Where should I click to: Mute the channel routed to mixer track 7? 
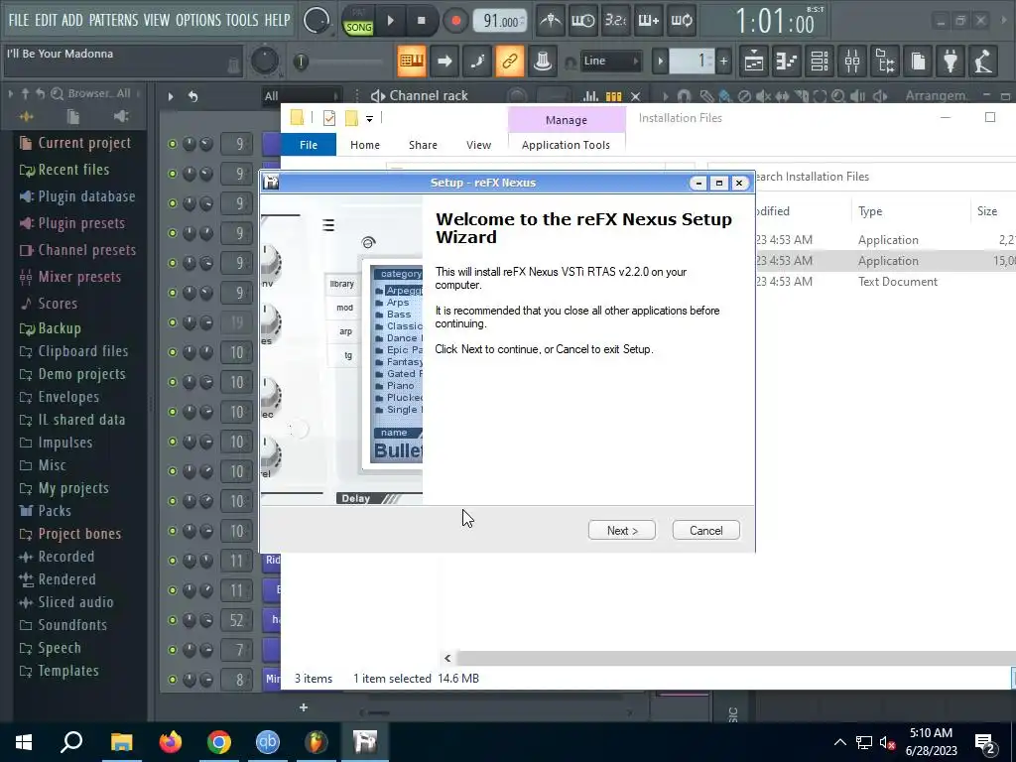pos(173,650)
